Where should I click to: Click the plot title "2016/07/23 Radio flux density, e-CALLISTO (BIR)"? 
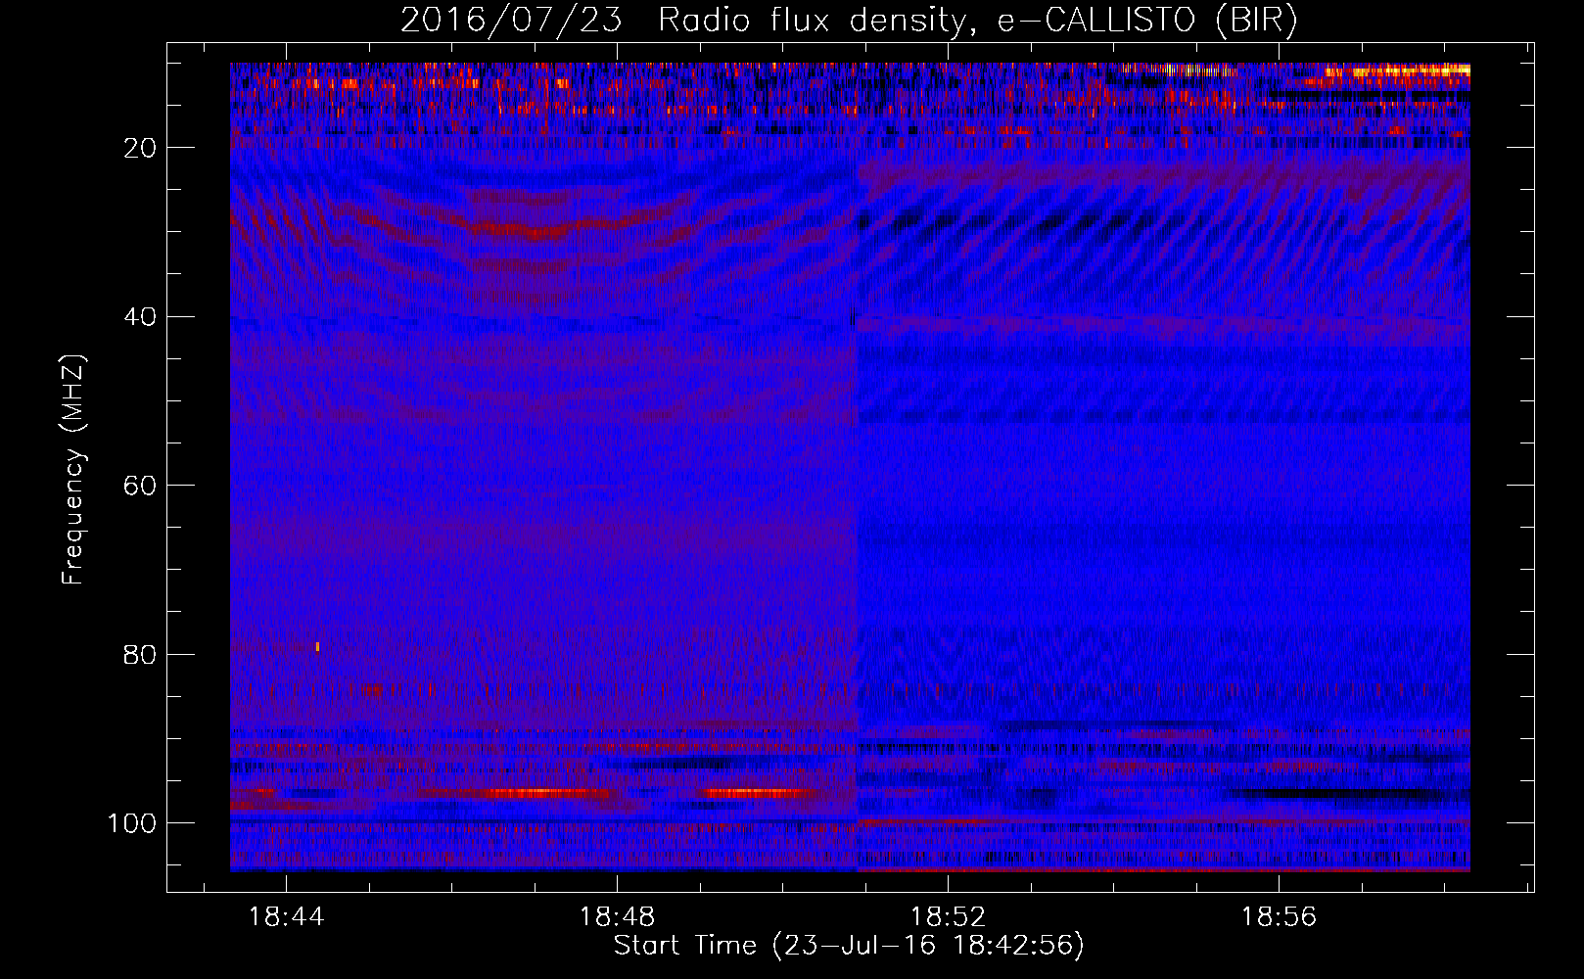pos(849,20)
